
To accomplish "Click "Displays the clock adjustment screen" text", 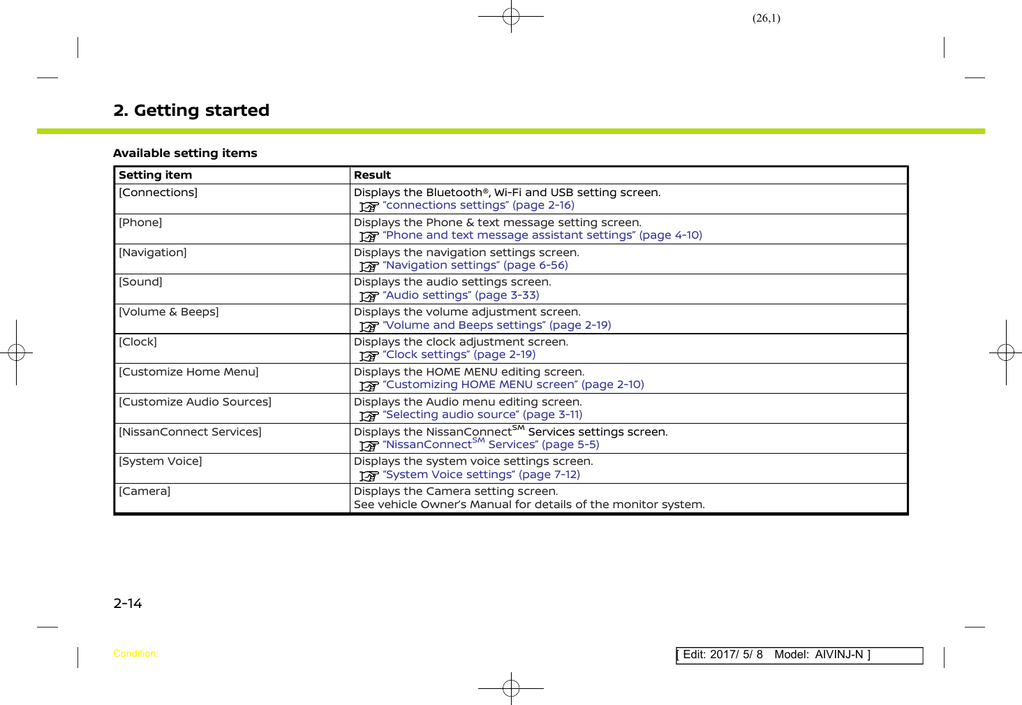I will (x=461, y=342).
